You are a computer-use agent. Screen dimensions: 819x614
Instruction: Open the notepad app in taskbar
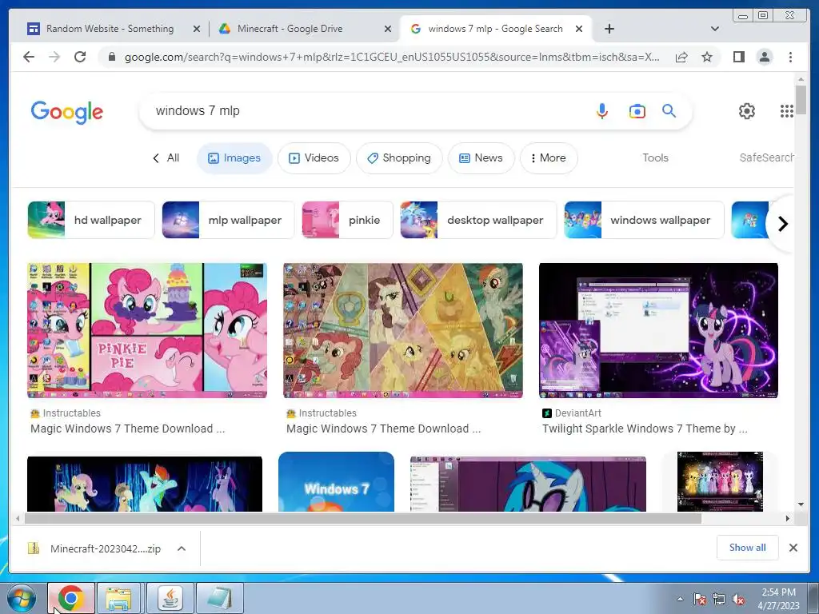(220, 598)
